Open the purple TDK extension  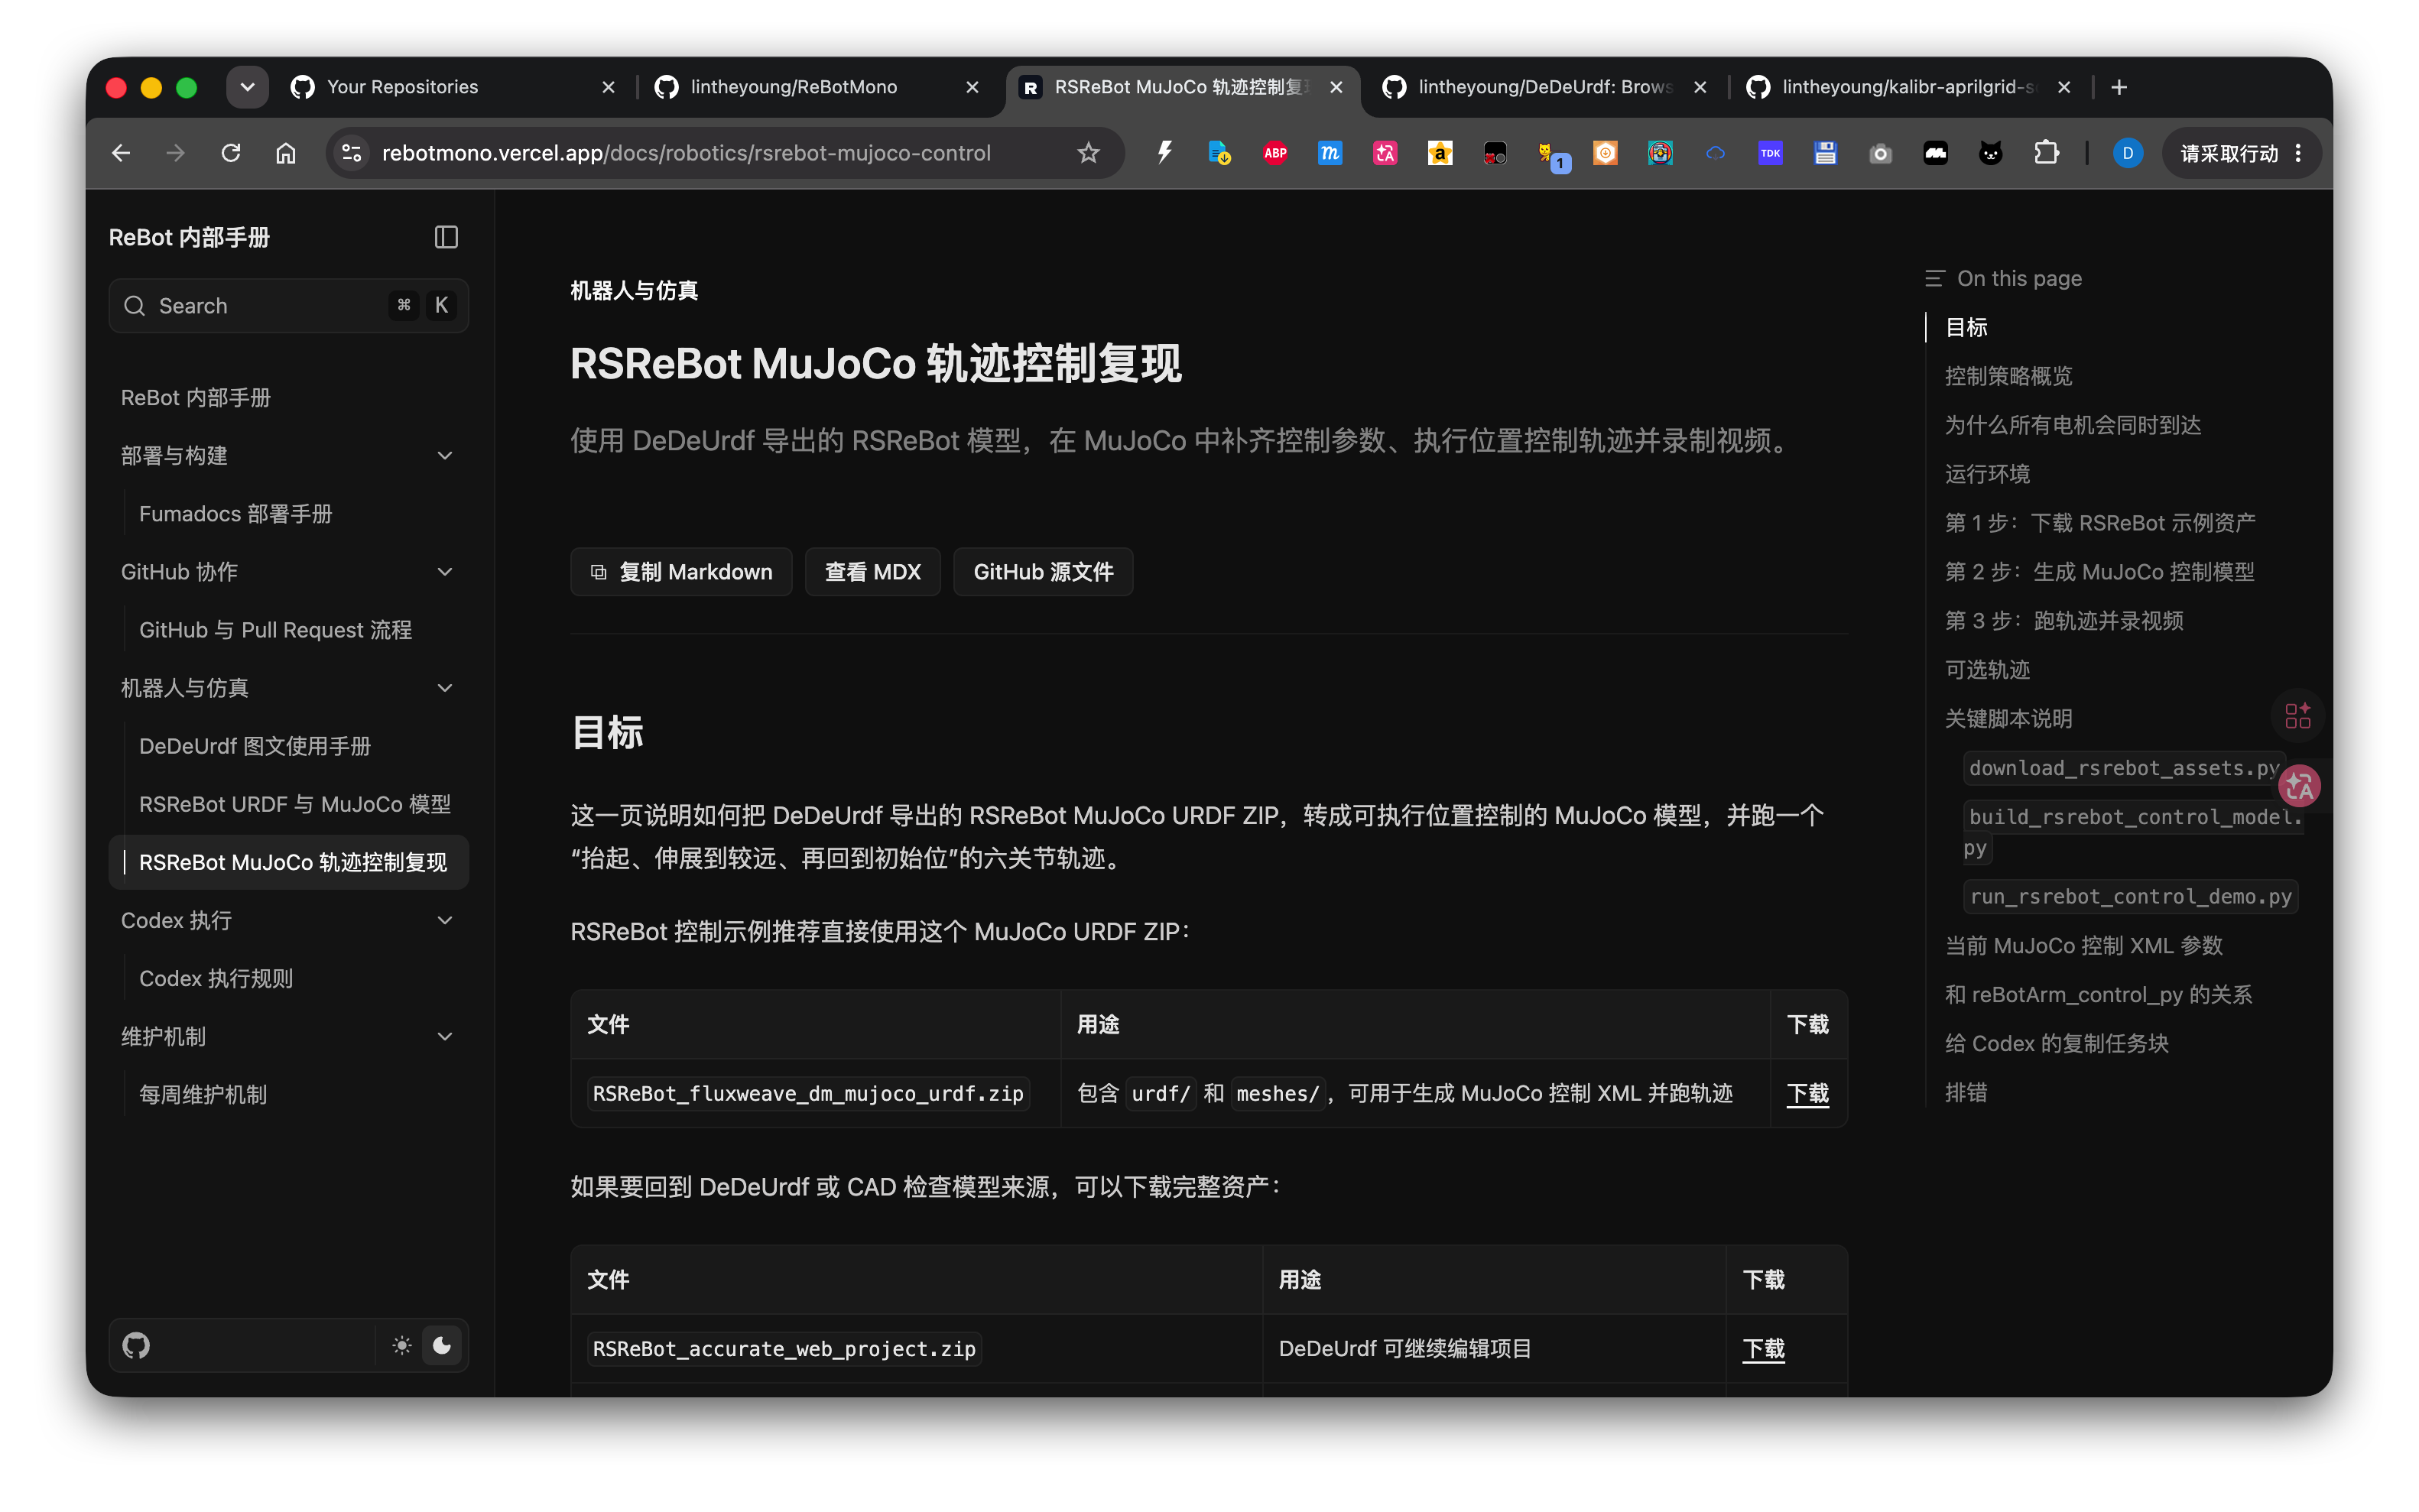click(1770, 153)
